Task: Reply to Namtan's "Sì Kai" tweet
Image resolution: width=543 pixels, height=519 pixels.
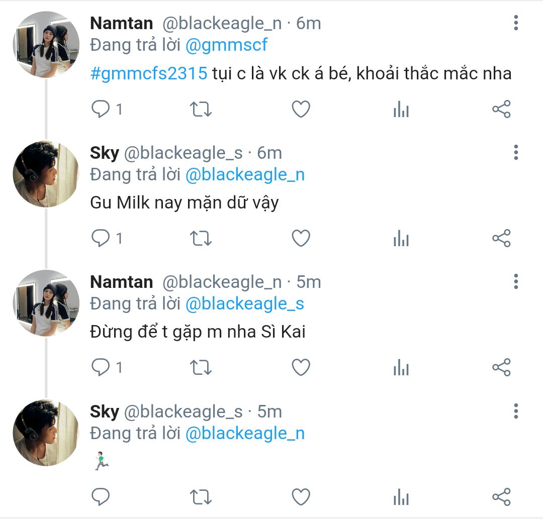Action: [101, 368]
